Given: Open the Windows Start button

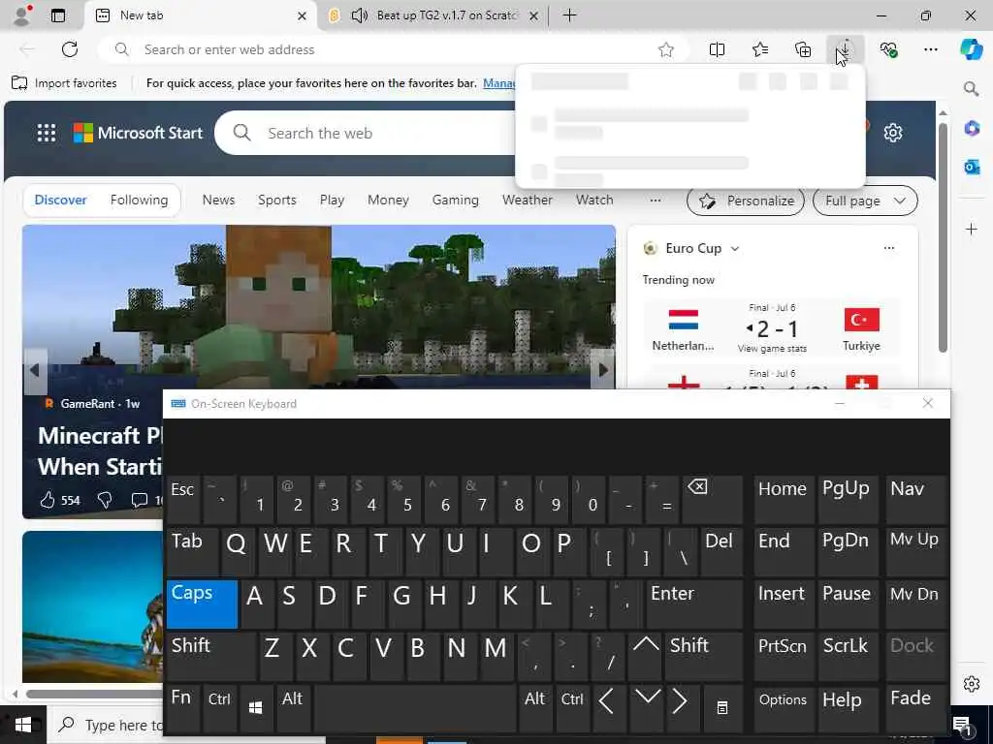Looking at the screenshot, I should click(23, 725).
